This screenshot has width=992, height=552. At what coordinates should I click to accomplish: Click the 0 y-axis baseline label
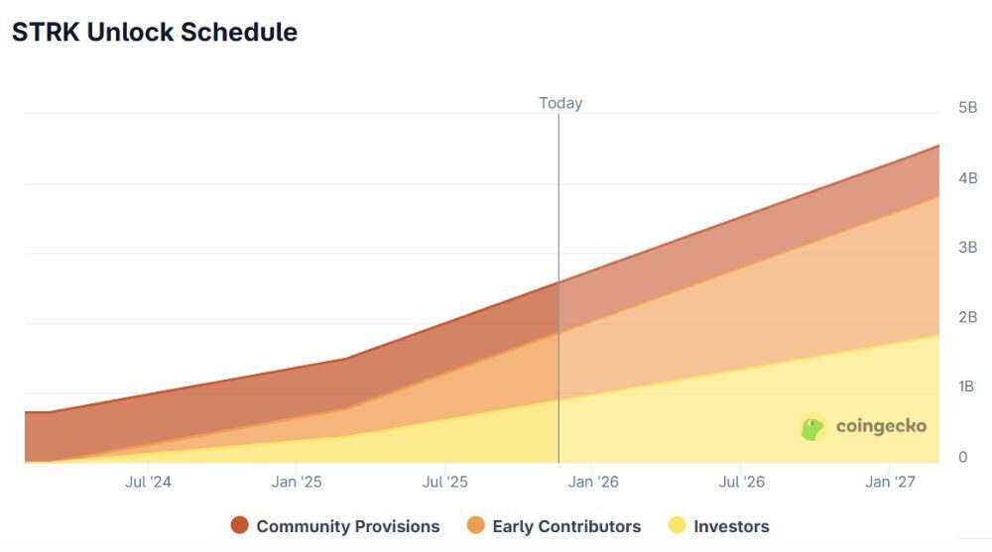pyautogui.click(x=962, y=457)
